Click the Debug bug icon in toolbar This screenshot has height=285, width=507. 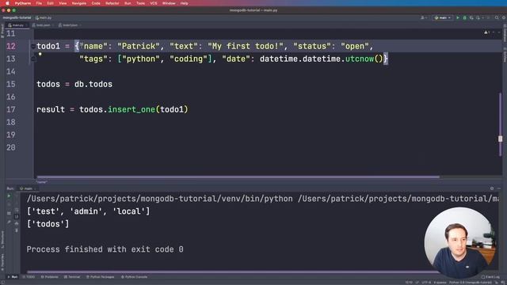point(465,17)
